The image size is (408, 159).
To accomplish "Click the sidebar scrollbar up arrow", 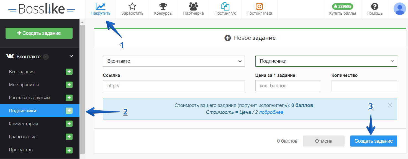I will click(x=82, y=22).
